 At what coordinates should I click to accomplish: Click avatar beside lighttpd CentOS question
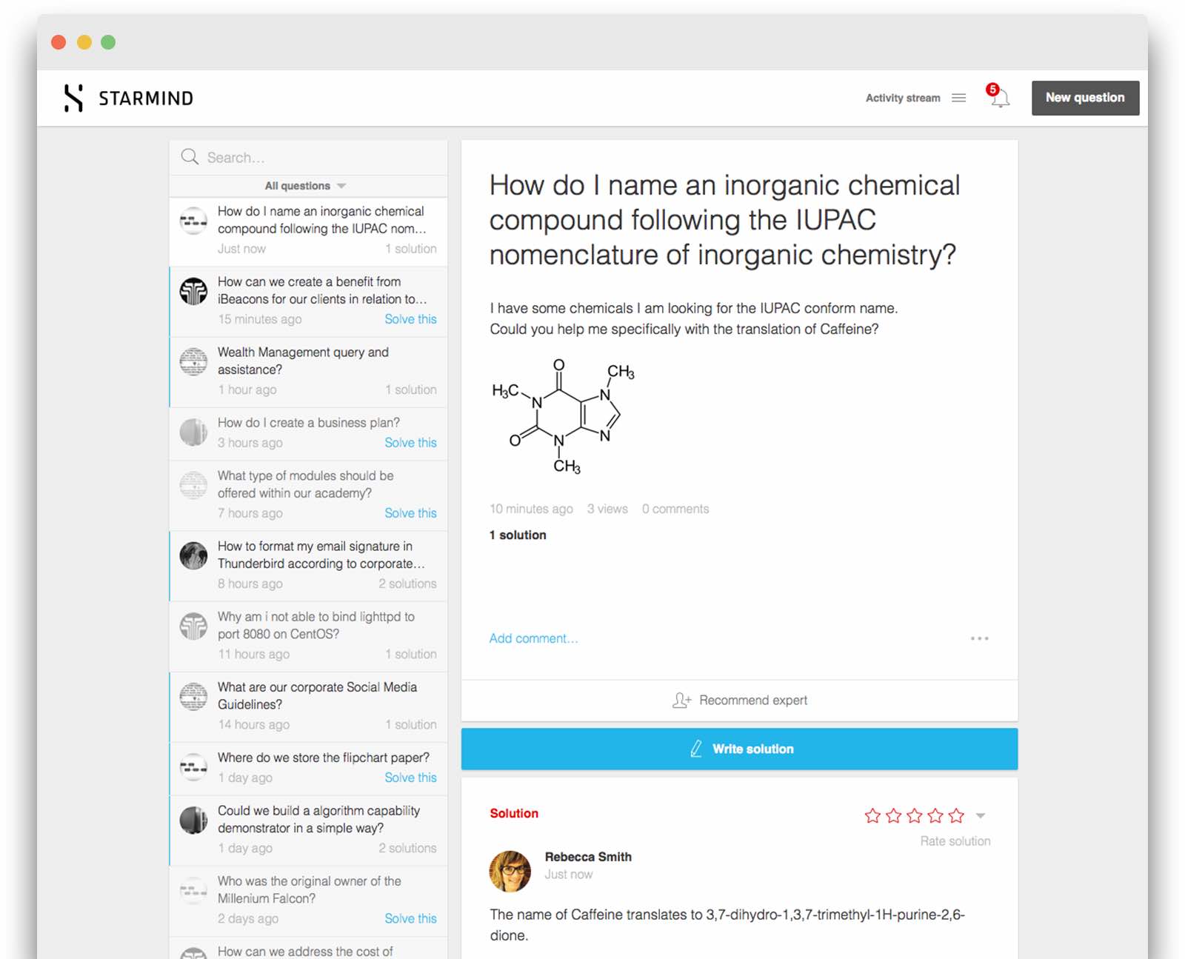pyautogui.click(x=193, y=626)
